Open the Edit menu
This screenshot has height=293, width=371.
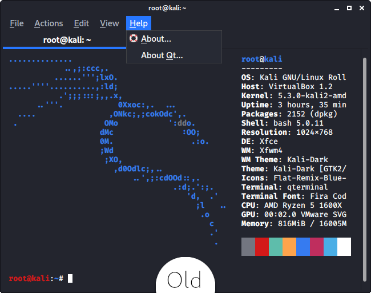point(82,23)
